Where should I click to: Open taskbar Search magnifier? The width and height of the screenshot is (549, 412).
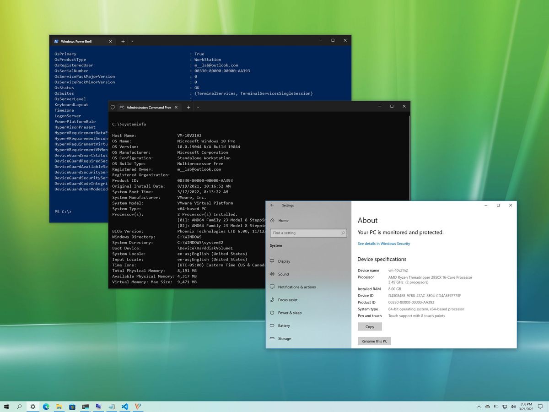click(20, 407)
